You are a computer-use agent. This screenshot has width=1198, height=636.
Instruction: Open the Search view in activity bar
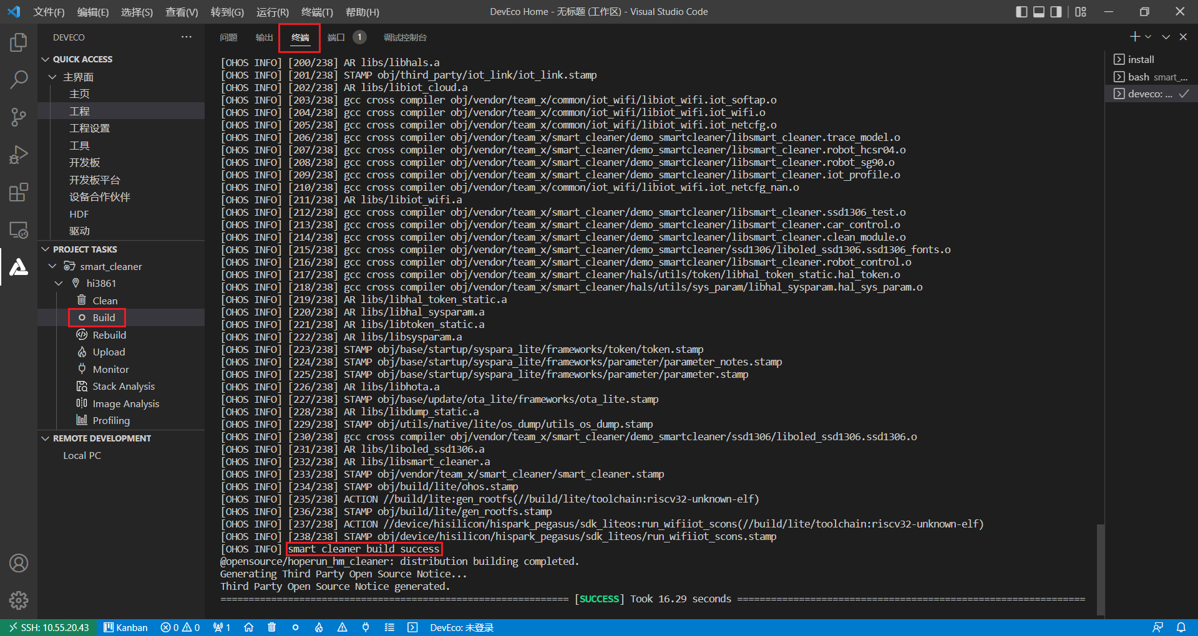[19, 79]
